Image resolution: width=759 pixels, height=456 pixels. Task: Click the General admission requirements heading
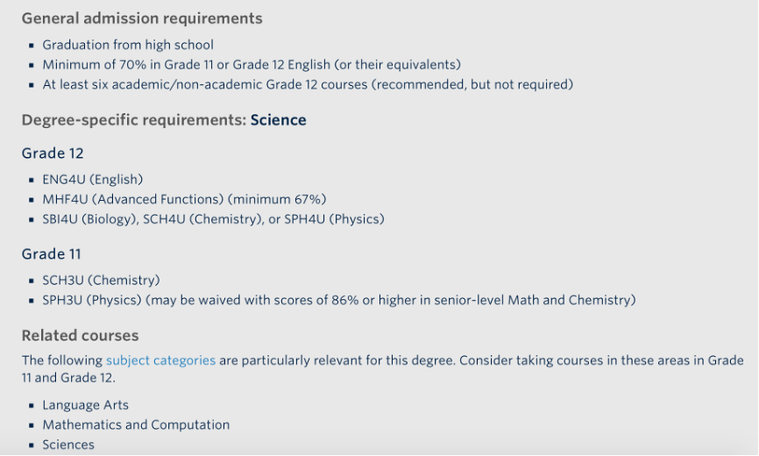pos(142,18)
